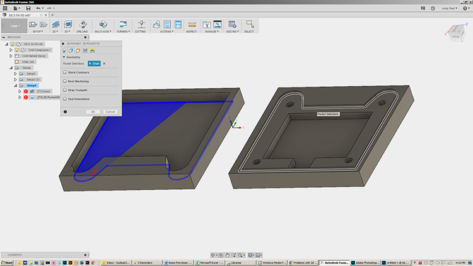
Task: Click the Post Process G1 G2 icon
Action: [x=167, y=25]
